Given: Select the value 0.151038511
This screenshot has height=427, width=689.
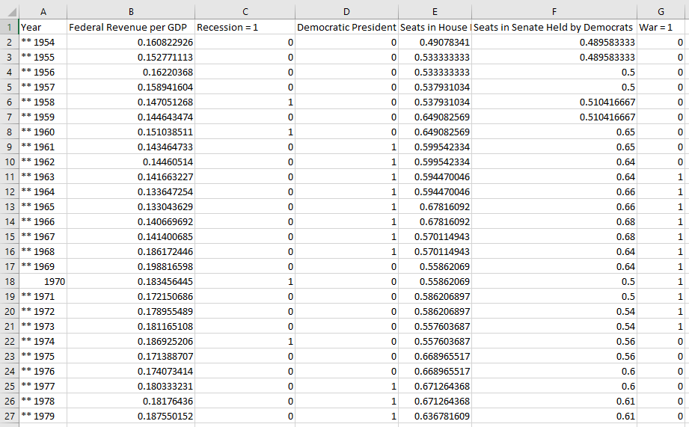Looking at the screenshot, I should (x=131, y=132).
